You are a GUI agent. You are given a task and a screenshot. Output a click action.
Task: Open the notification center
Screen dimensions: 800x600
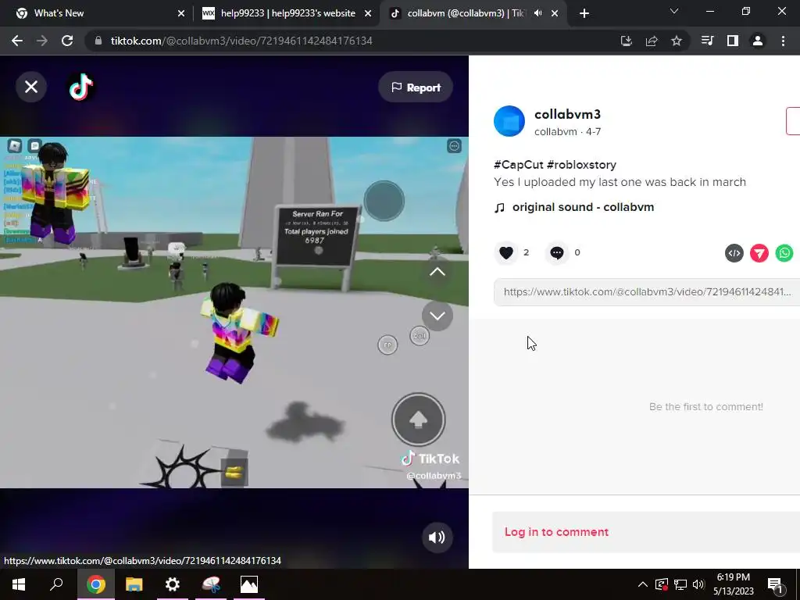coord(775,585)
